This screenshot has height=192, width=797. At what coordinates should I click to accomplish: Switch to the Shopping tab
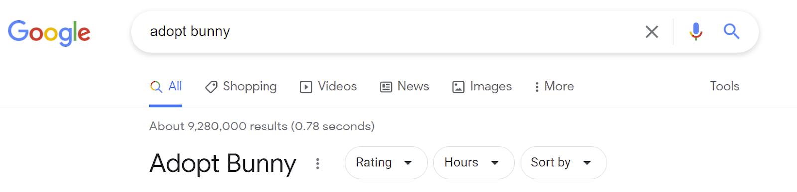[241, 86]
